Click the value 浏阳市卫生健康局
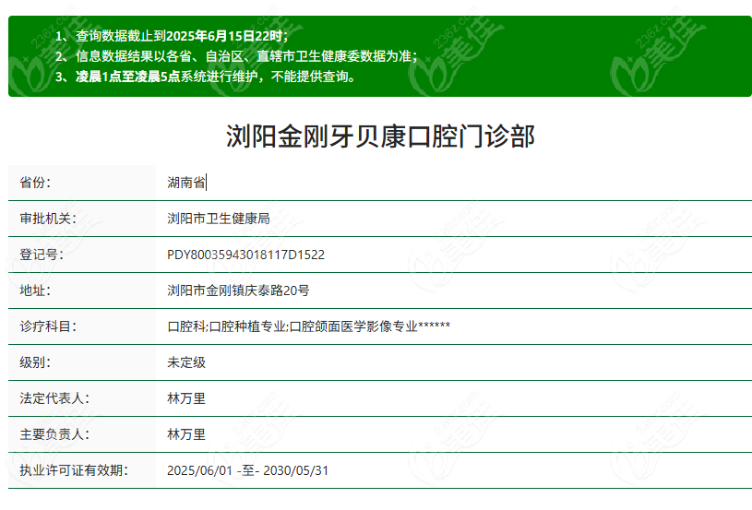This screenshot has width=752, height=510. (218, 219)
